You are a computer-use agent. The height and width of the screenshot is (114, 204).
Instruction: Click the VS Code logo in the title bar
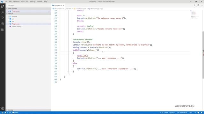(x=2, y=2)
